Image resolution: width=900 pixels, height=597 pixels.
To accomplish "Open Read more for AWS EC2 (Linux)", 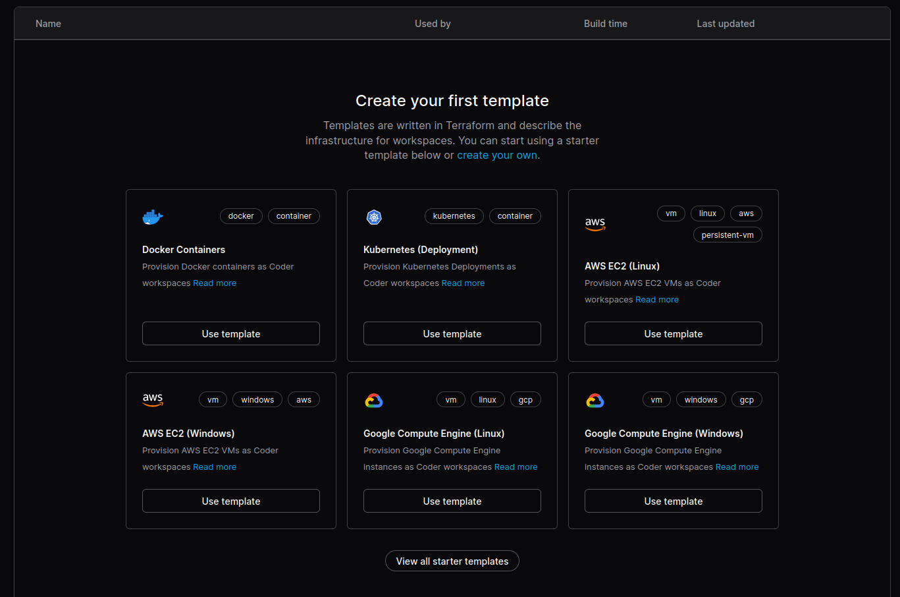I will pyautogui.click(x=657, y=299).
